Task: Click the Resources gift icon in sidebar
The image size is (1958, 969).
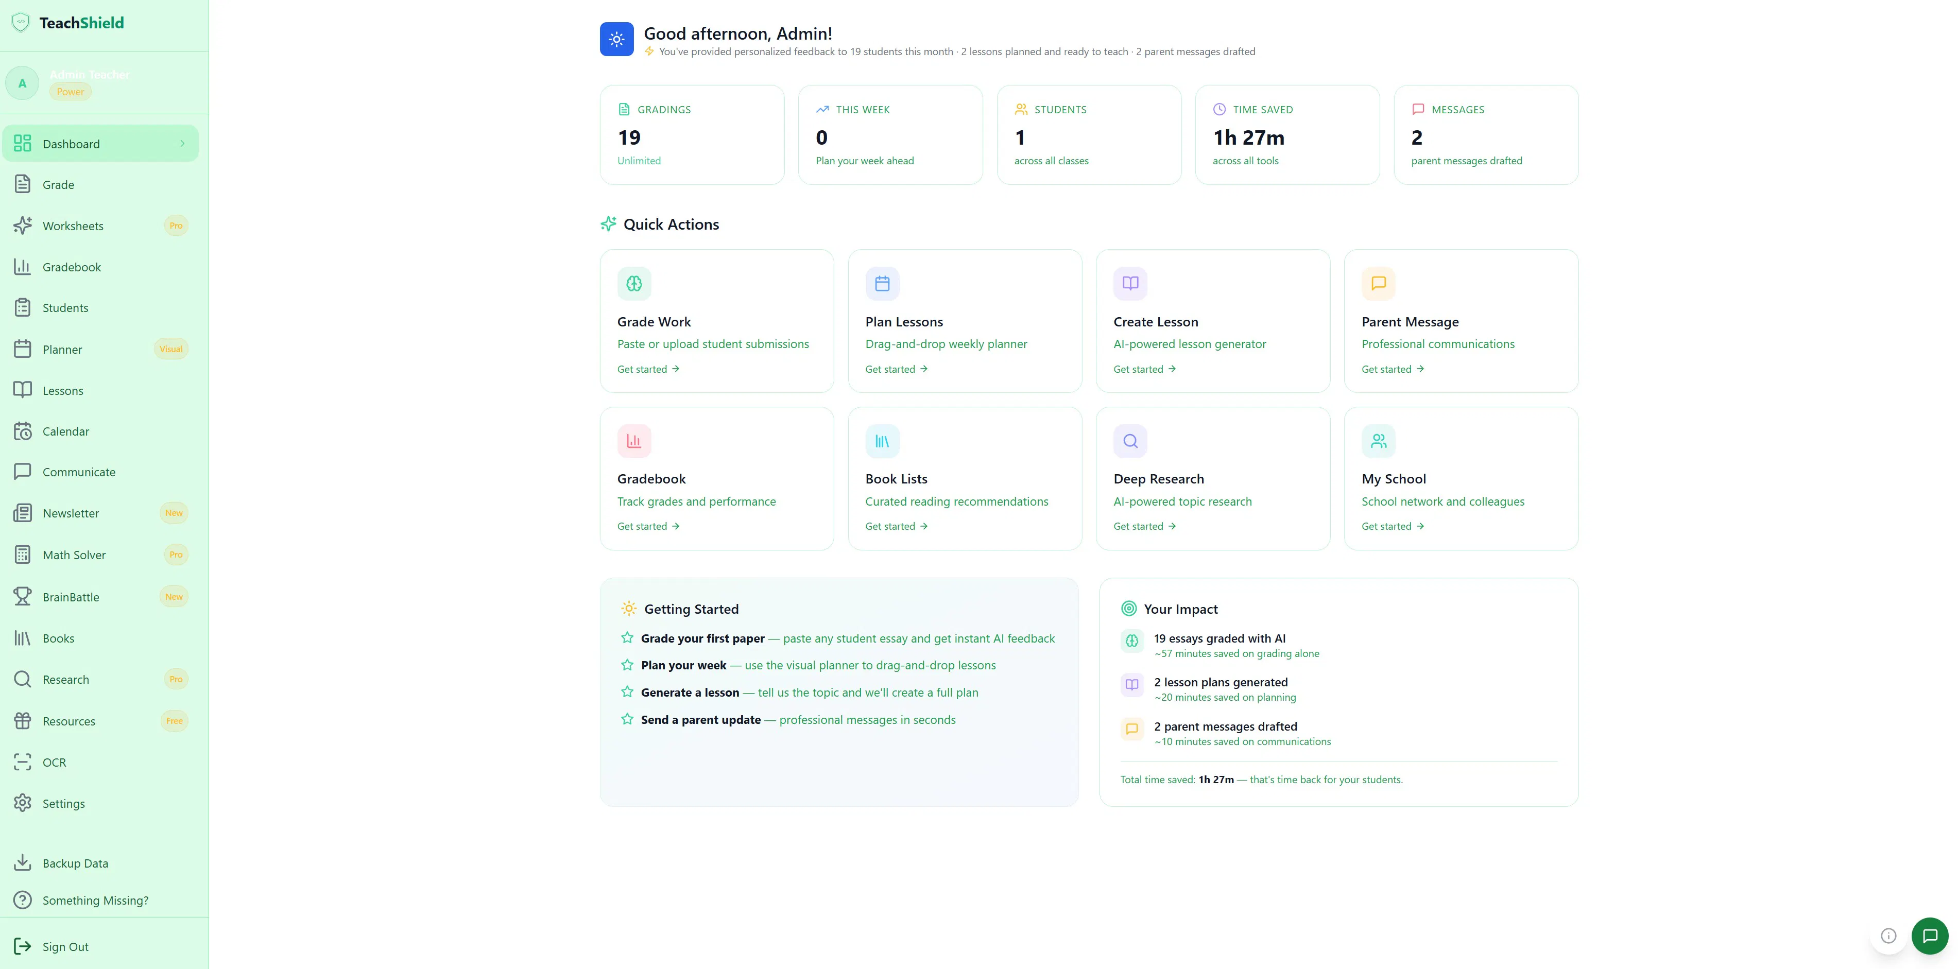Action: click(23, 721)
